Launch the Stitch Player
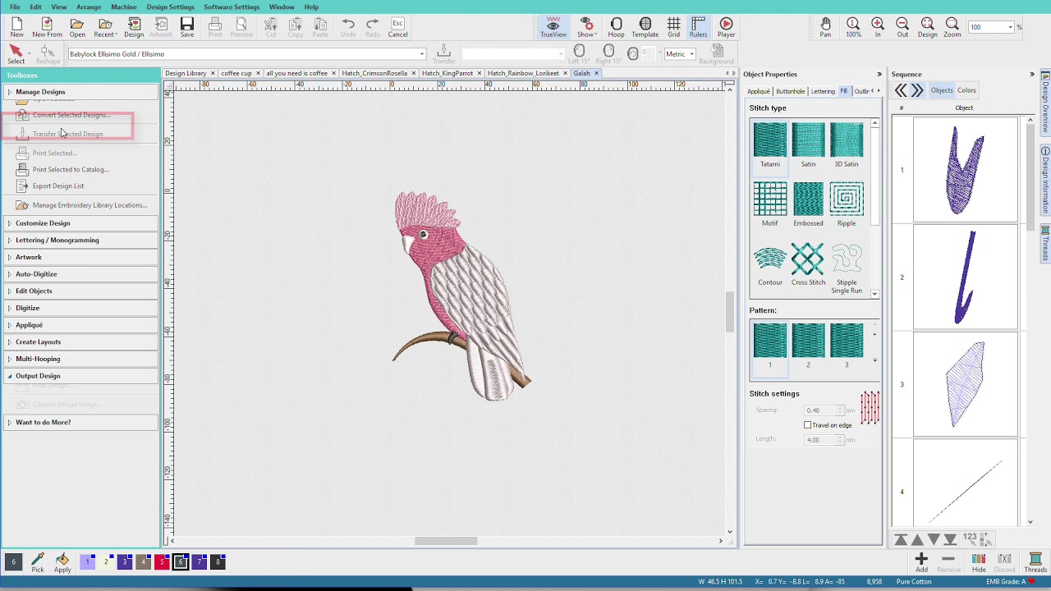Image resolution: width=1051 pixels, height=591 pixels. point(726,27)
